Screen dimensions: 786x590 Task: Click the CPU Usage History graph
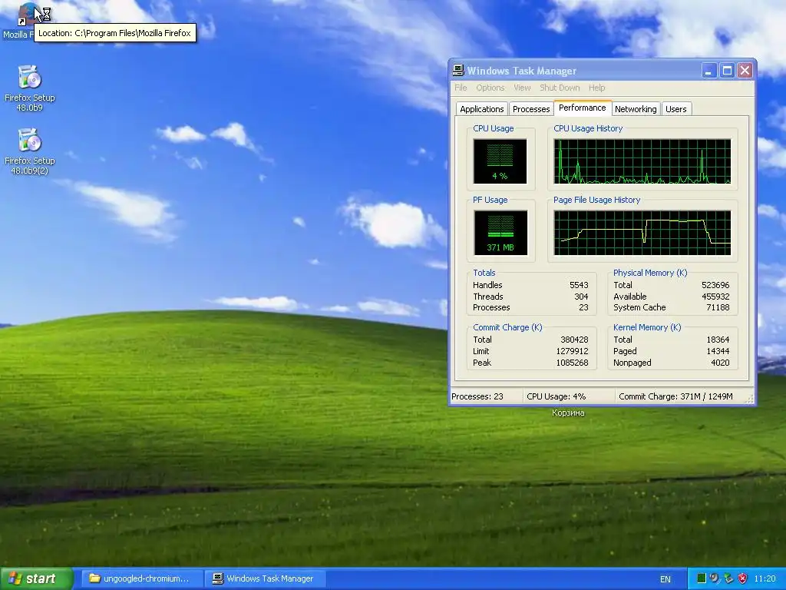(x=642, y=161)
